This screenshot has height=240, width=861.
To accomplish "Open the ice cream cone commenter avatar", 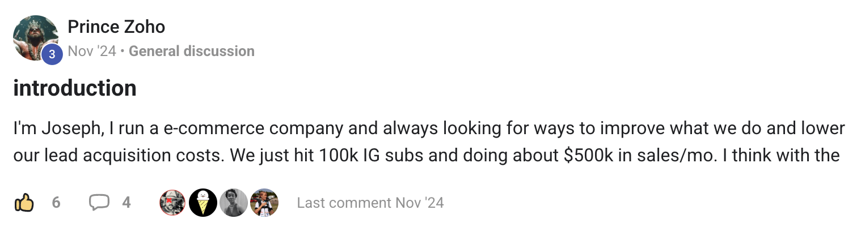I will tap(203, 203).
